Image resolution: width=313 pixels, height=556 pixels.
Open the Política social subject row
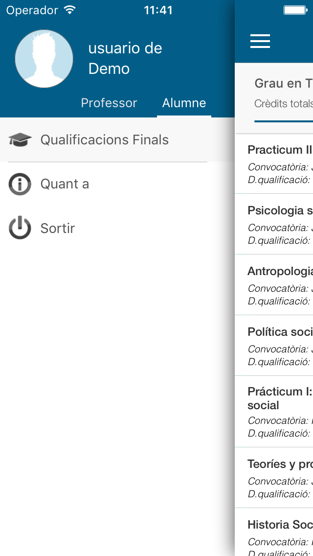pyautogui.click(x=274, y=346)
